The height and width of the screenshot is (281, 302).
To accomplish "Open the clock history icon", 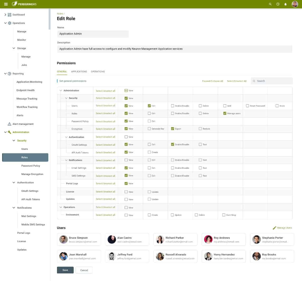I will point(278,4).
